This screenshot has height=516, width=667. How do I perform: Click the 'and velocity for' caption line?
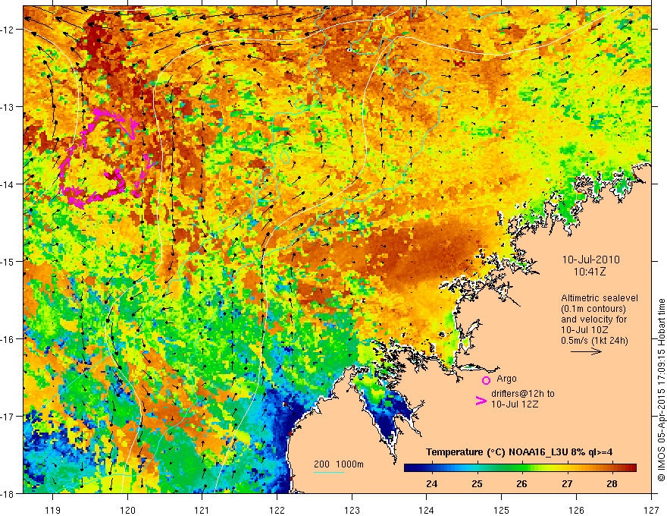tap(593, 319)
